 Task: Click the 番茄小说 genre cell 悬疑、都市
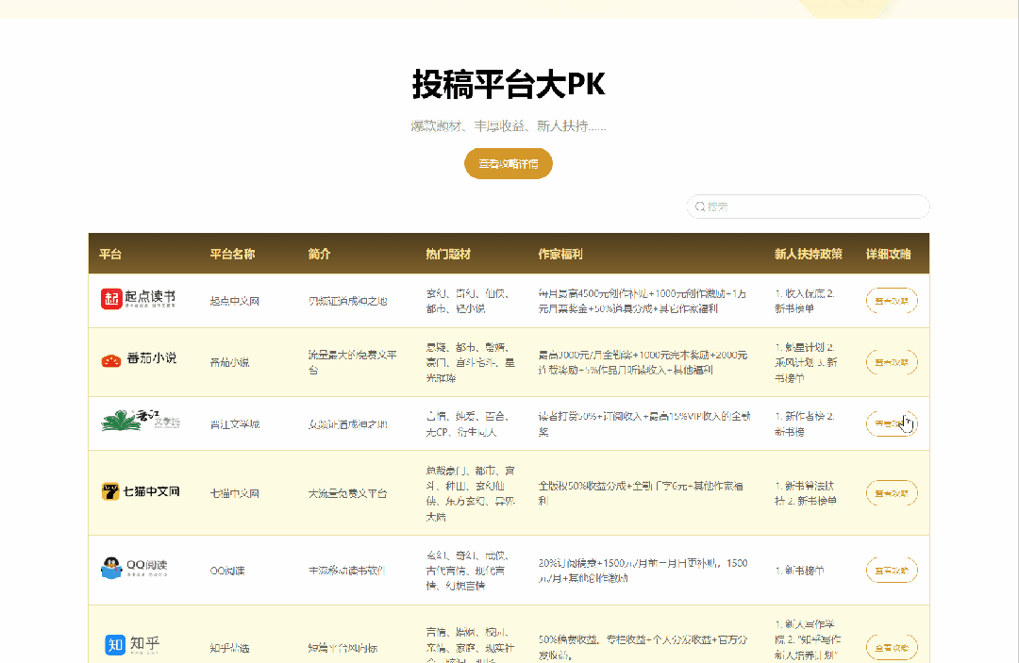[471, 362]
